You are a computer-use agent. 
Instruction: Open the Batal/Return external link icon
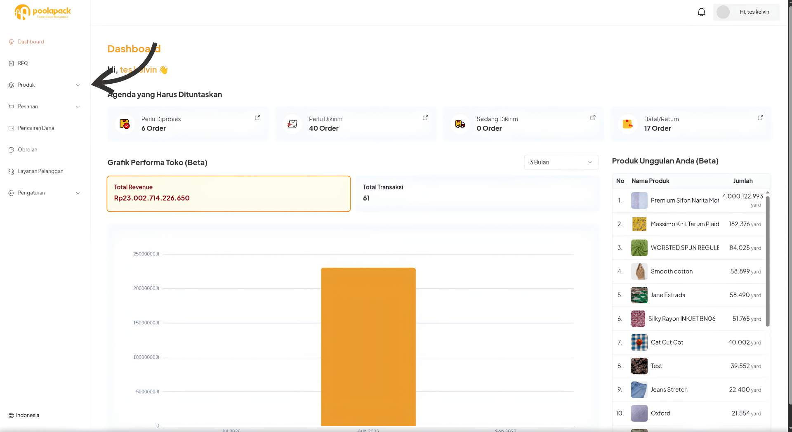tap(760, 118)
